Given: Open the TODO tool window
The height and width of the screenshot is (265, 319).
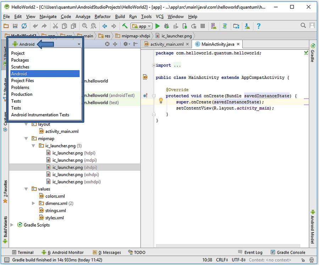Looking at the screenshot, I should [137, 252].
